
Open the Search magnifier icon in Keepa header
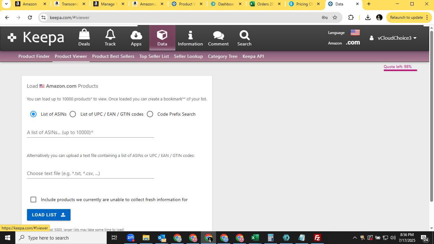[x=244, y=35]
